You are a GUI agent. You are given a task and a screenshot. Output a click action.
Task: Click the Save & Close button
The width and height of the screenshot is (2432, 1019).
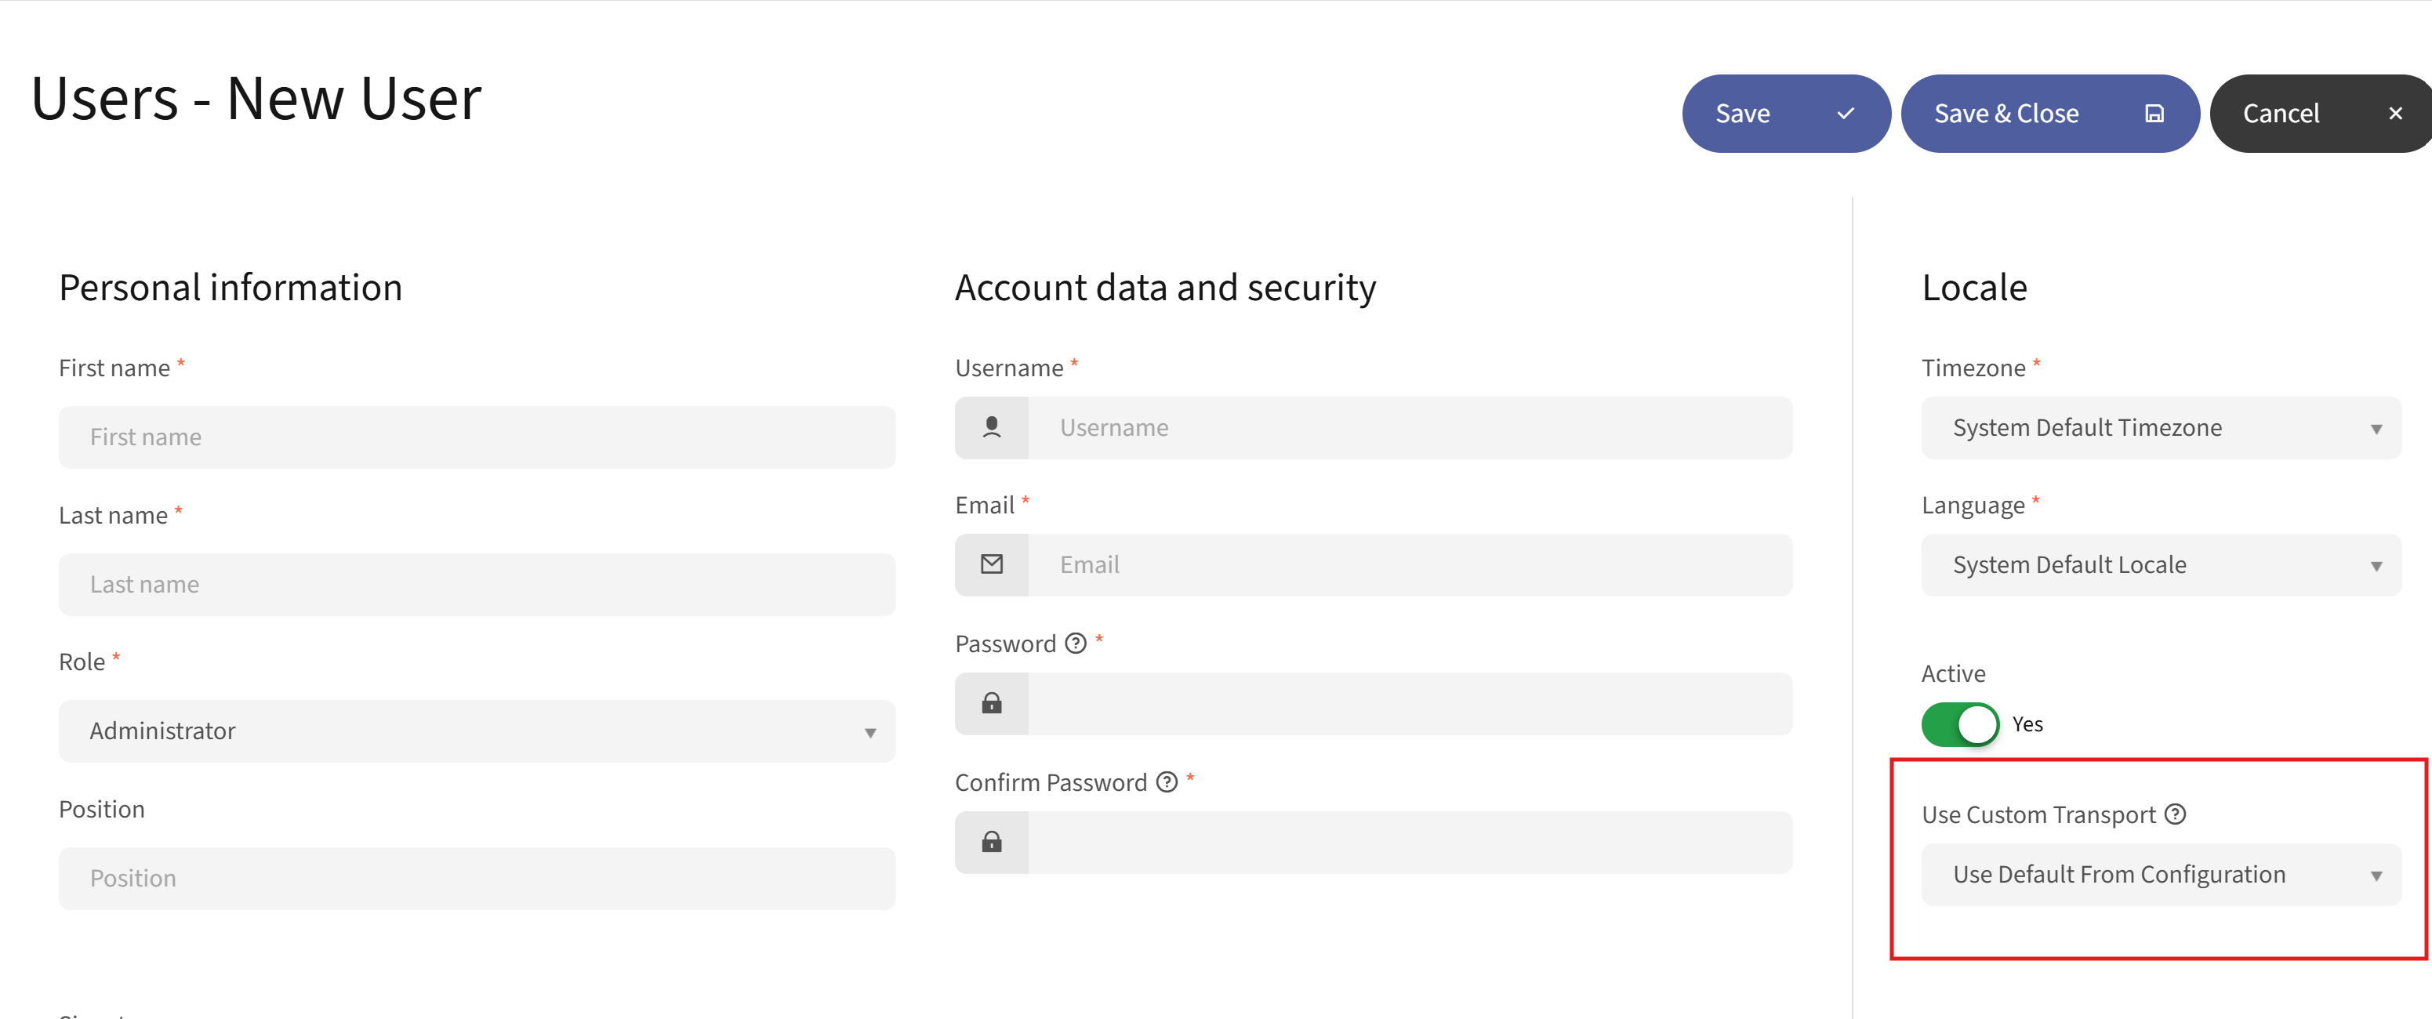tap(2006, 113)
